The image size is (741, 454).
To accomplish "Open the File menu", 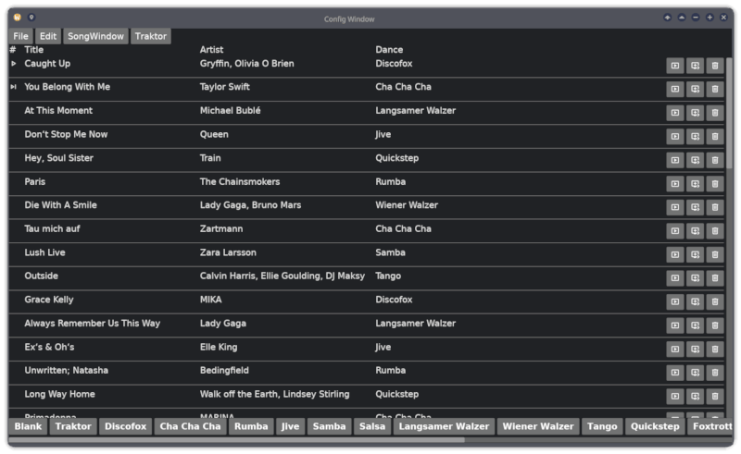I will pyautogui.click(x=20, y=36).
